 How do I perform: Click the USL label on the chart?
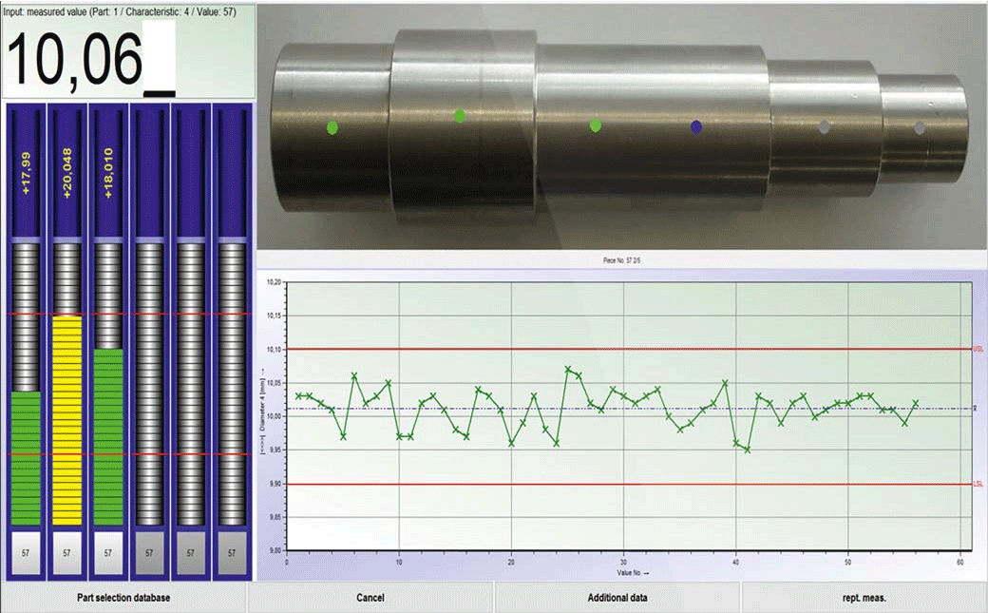pyautogui.click(x=978, y=350)
